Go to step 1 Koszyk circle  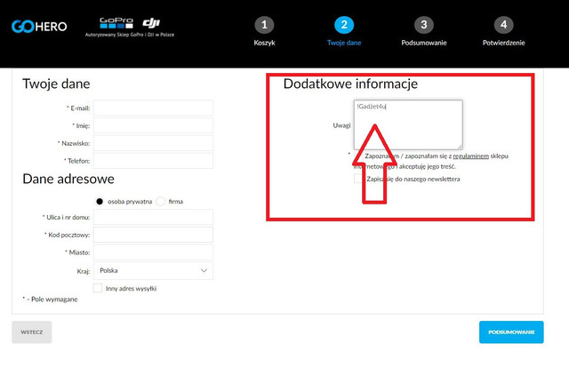pos(264,25)
